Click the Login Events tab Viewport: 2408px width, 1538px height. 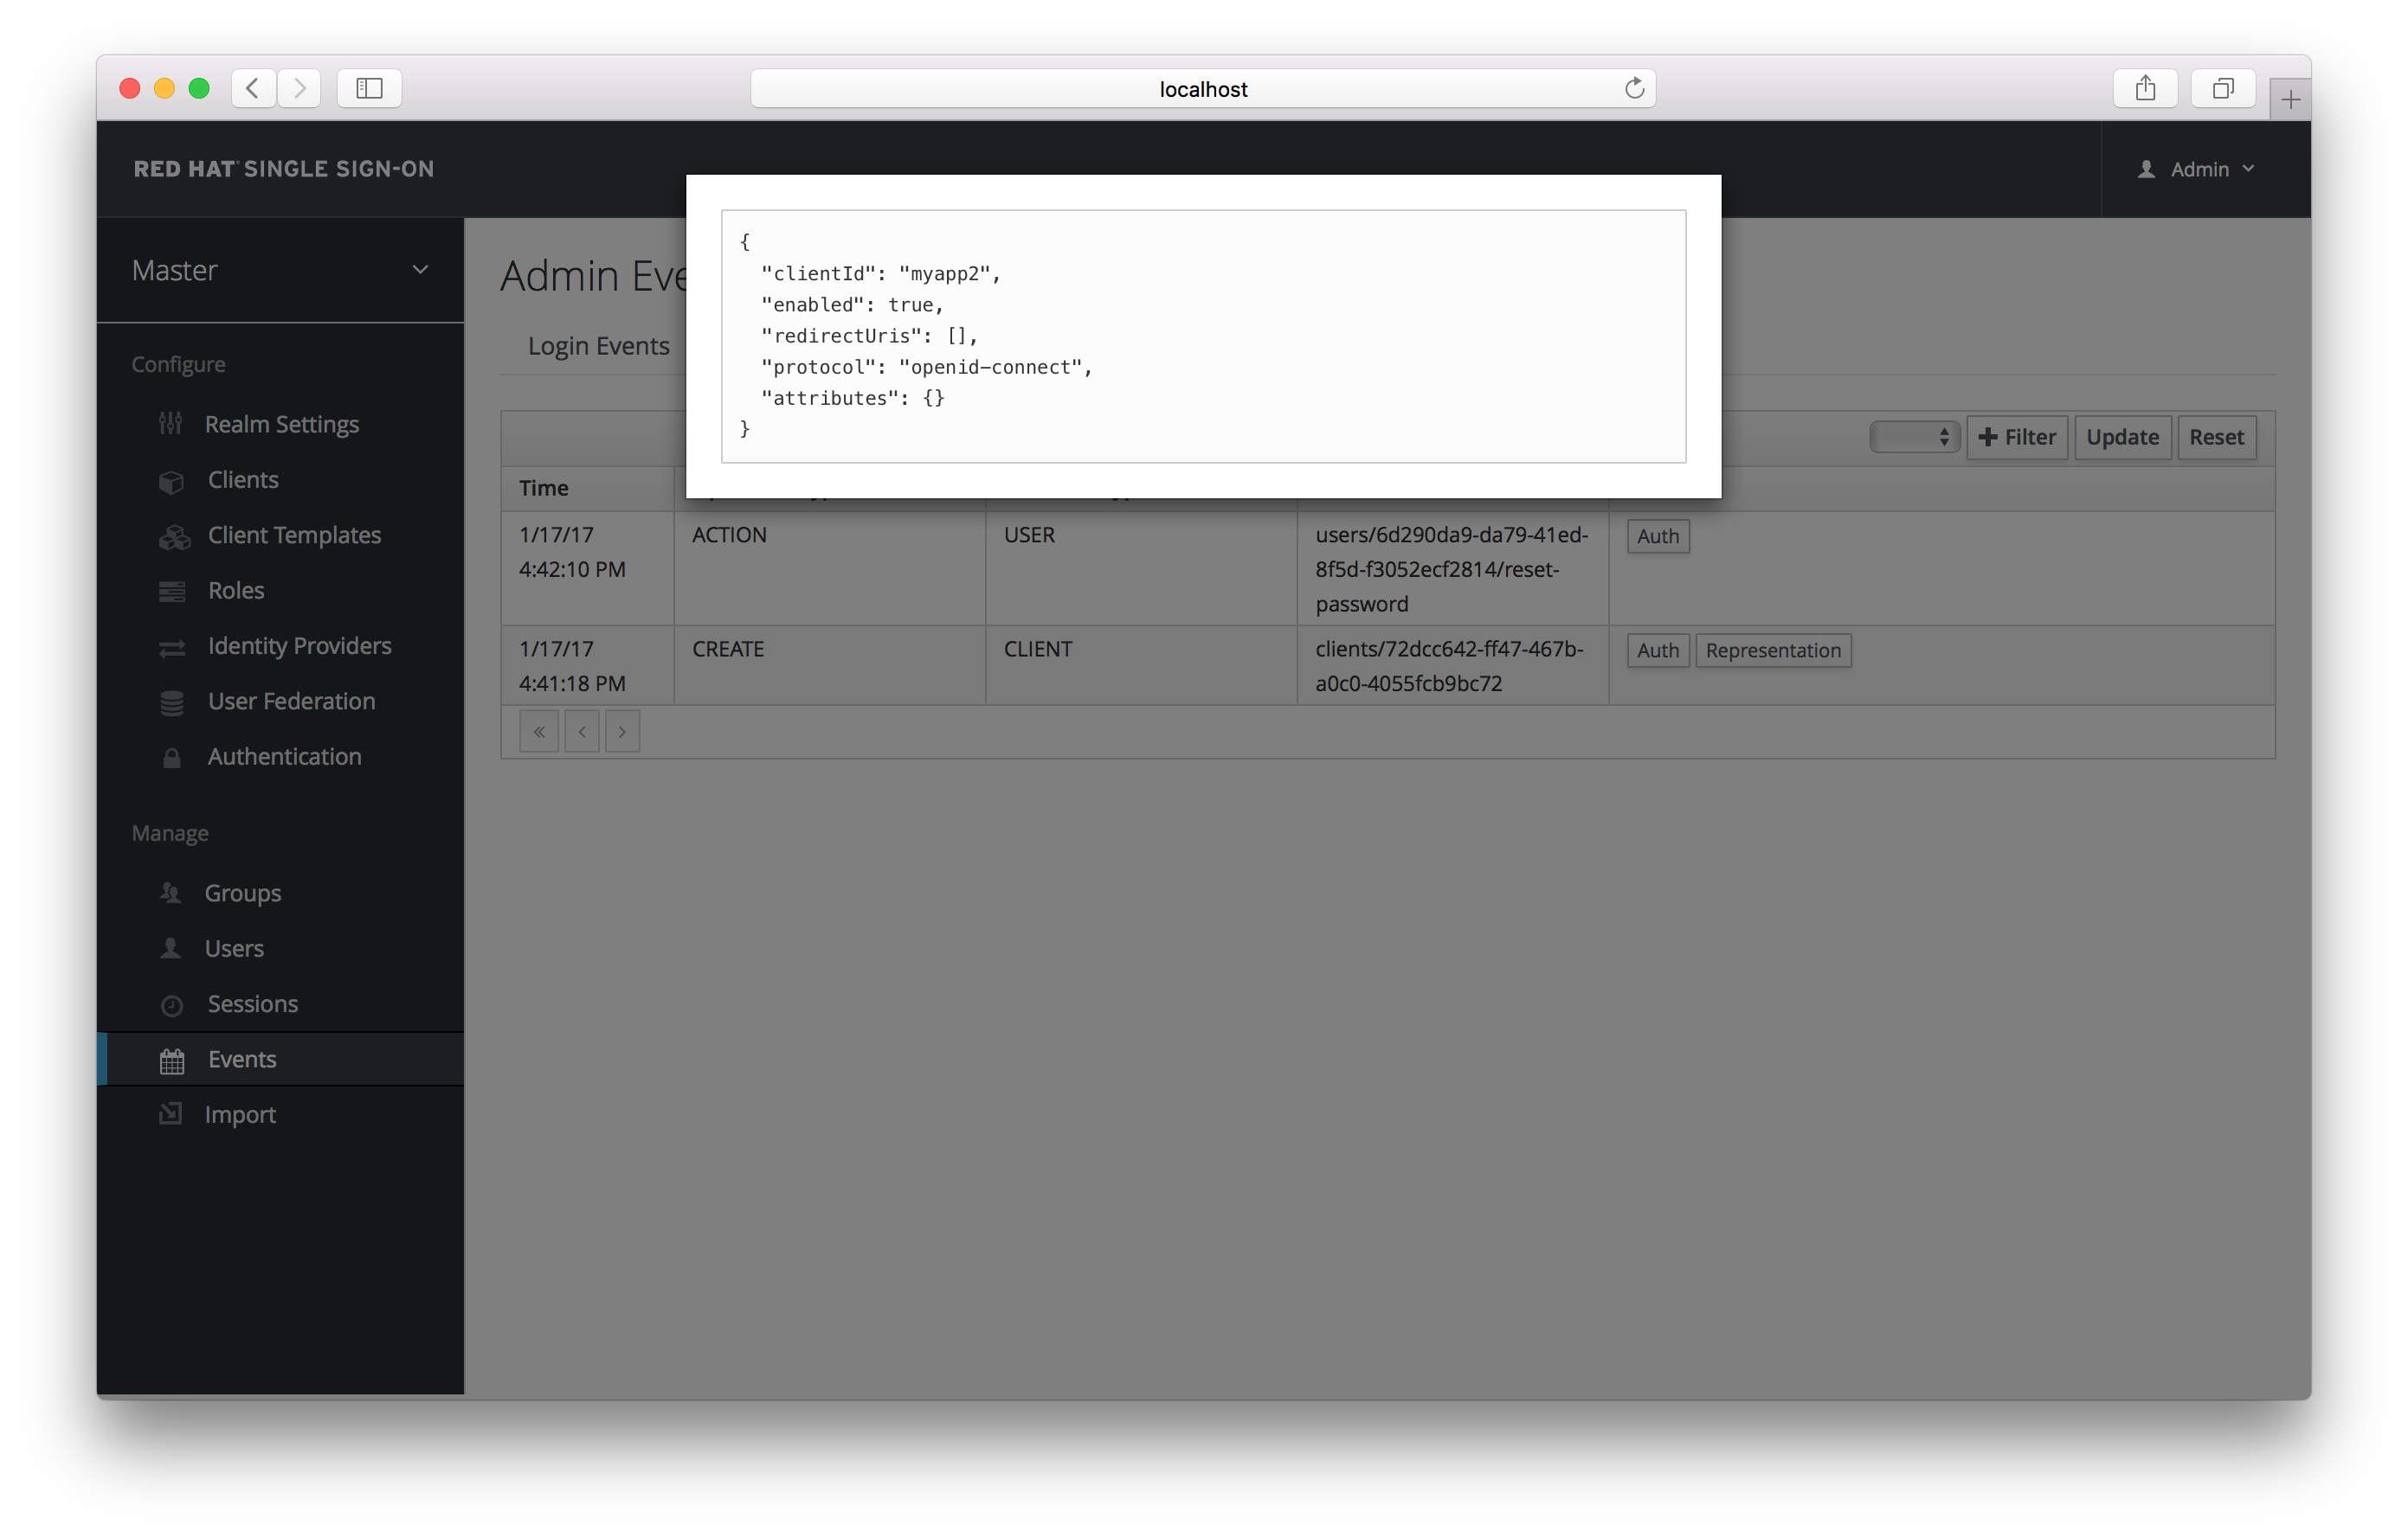pos(600,345)
